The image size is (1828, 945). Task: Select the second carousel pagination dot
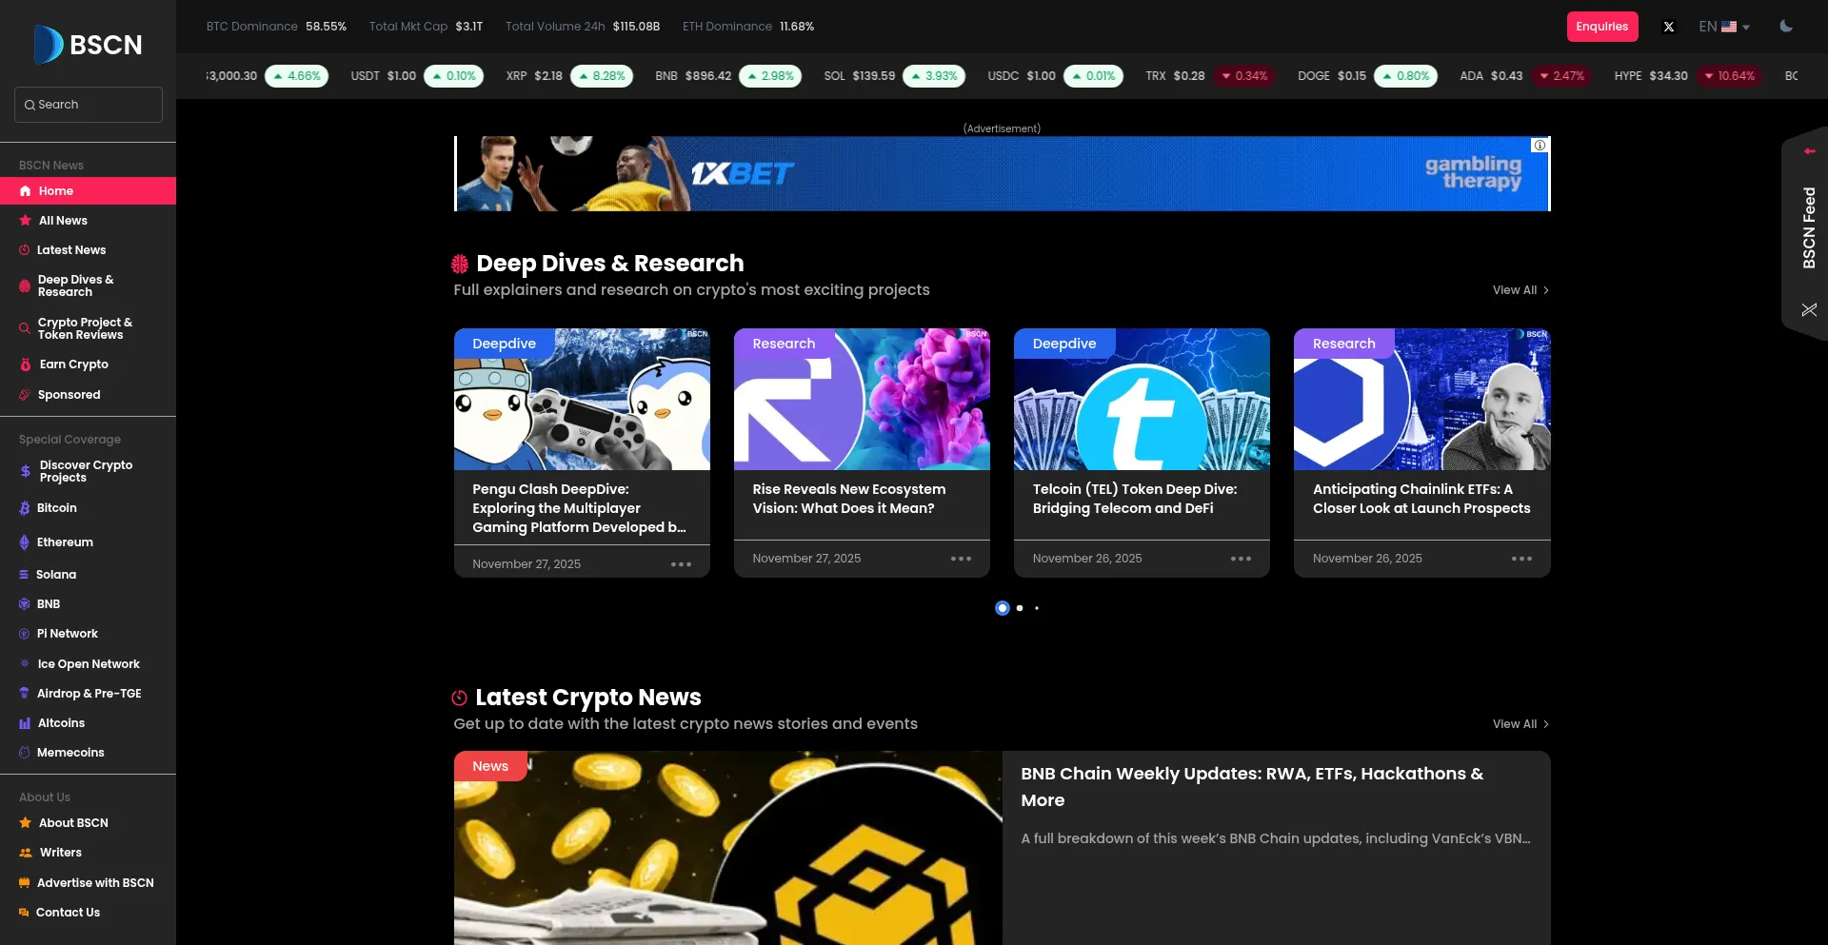[x=1020, y=608]
